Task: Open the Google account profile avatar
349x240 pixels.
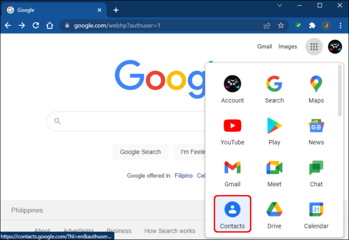Action: pyautogui.click(x=335, y=47)
